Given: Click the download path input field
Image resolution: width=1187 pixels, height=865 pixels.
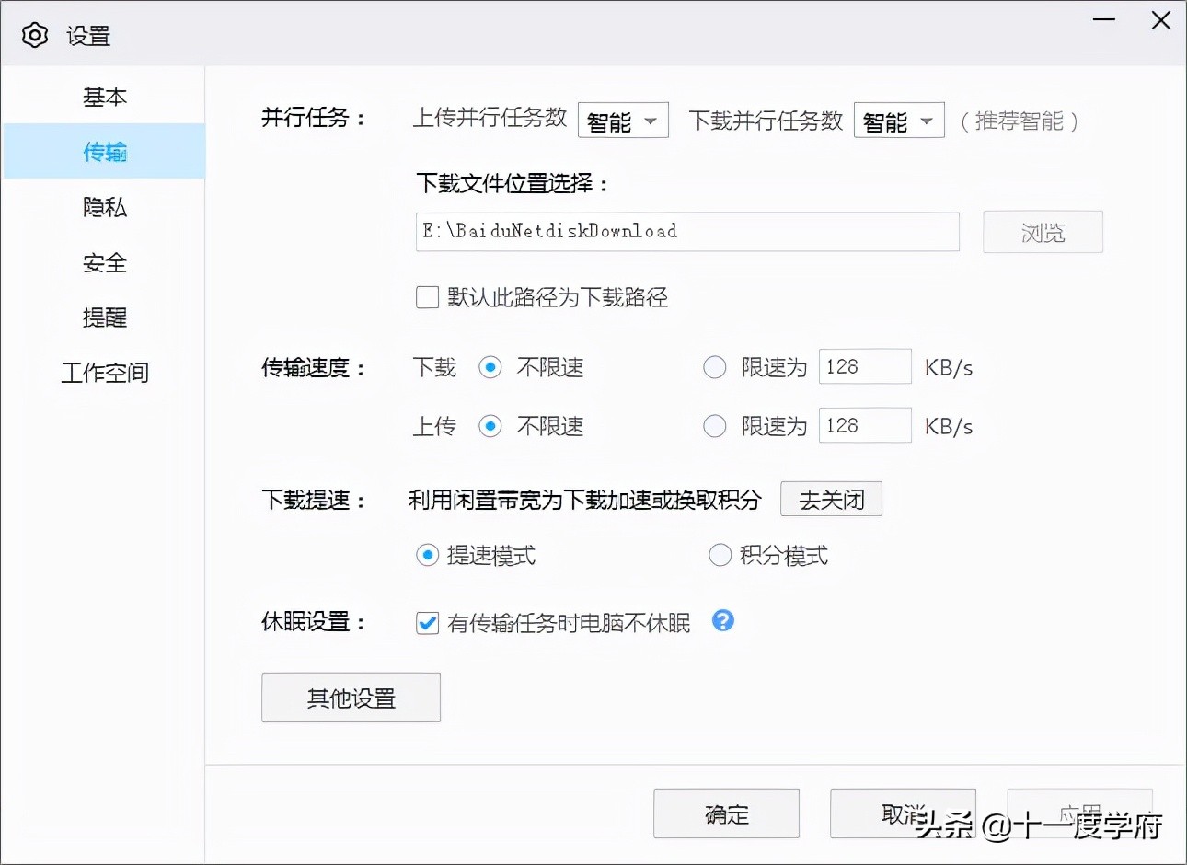Looking at the screenshot, I should pos(686,232).
